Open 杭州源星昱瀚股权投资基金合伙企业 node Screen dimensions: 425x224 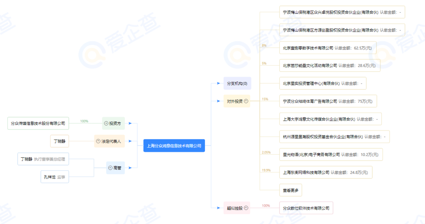click(x=334, y=137)
